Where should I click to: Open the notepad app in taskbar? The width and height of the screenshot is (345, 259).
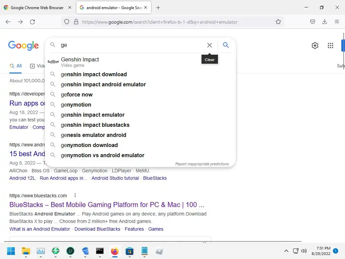tap(144, 251)
